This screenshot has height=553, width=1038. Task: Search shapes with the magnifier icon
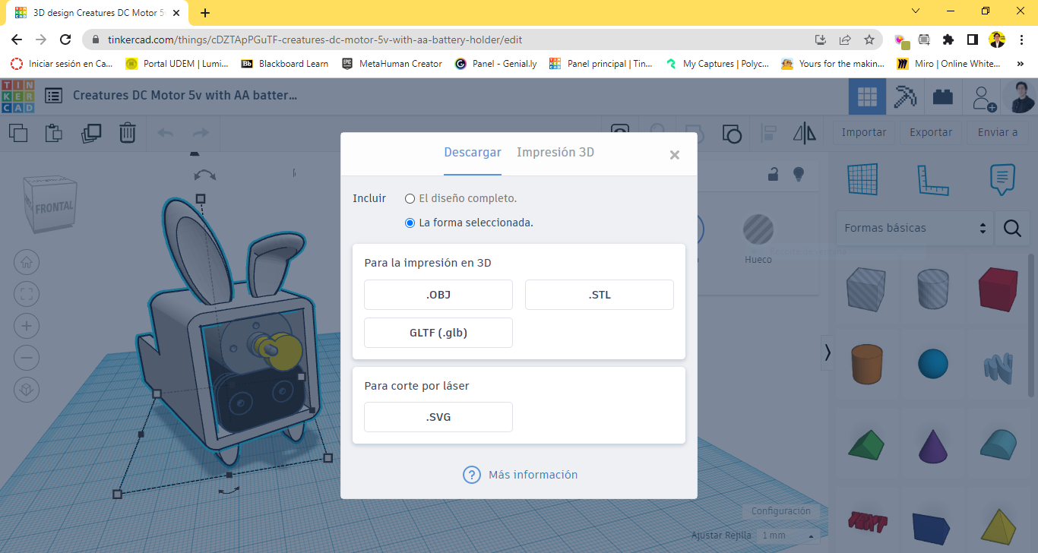pyautogui.click(x=1012, y=228)
